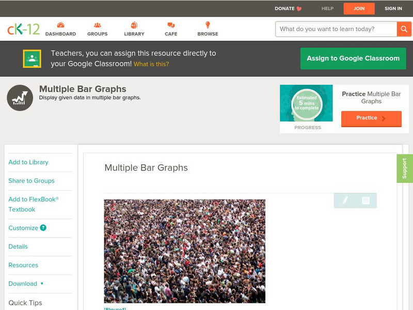This screenshot has width=413, height=310.
Task: Open the green Support side tab
Action: tap(405, 168)
